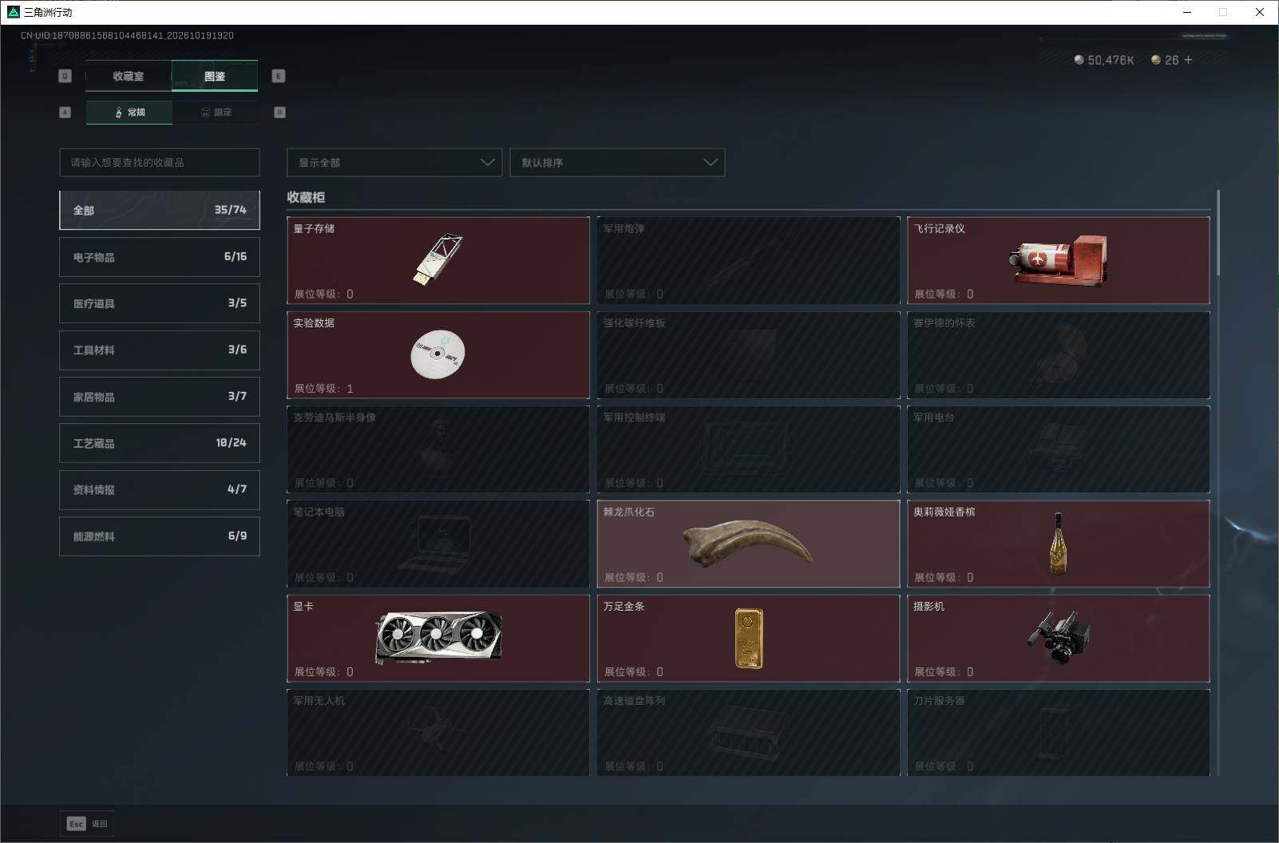Viewport: 1279px width, 843px height.
Task: Click the collectible search input field
Action: 160,162
